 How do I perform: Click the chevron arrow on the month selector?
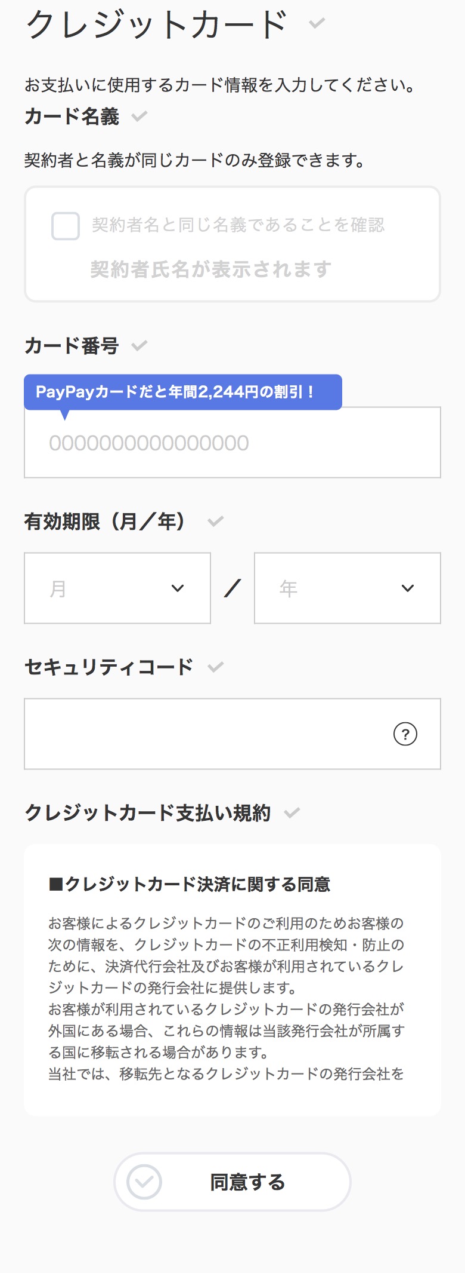[177, 588]
